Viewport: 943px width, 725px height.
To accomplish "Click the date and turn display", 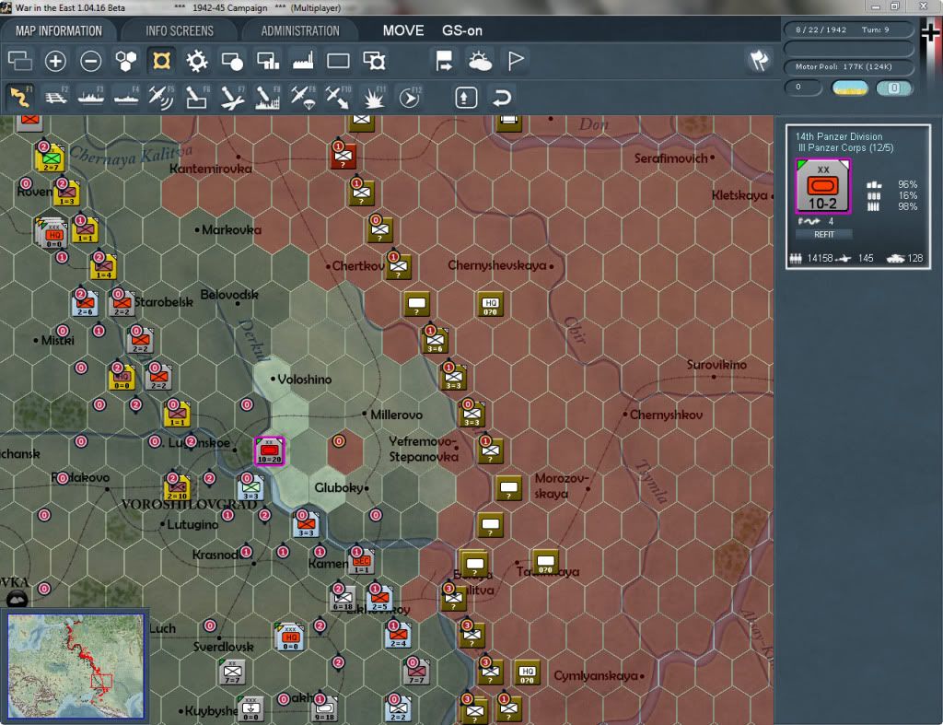I will 848,29.
